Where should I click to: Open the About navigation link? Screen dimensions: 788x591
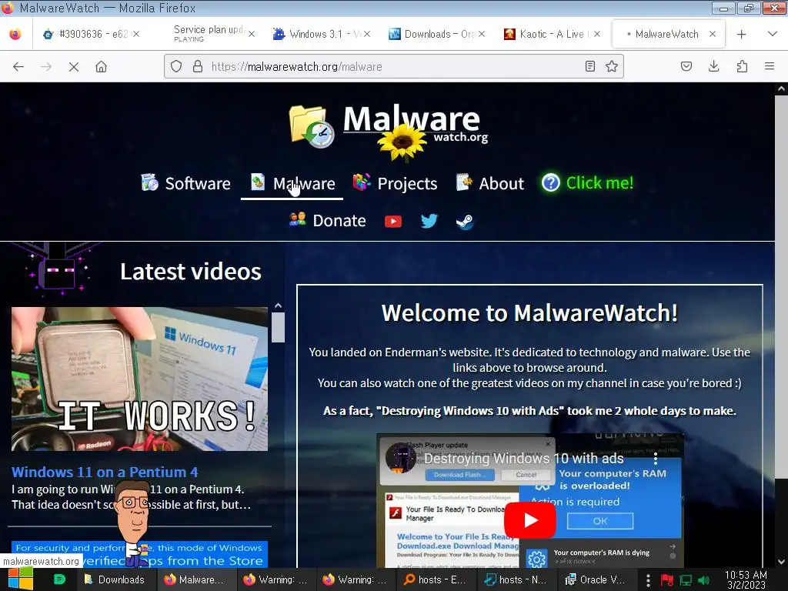(489, 183)
